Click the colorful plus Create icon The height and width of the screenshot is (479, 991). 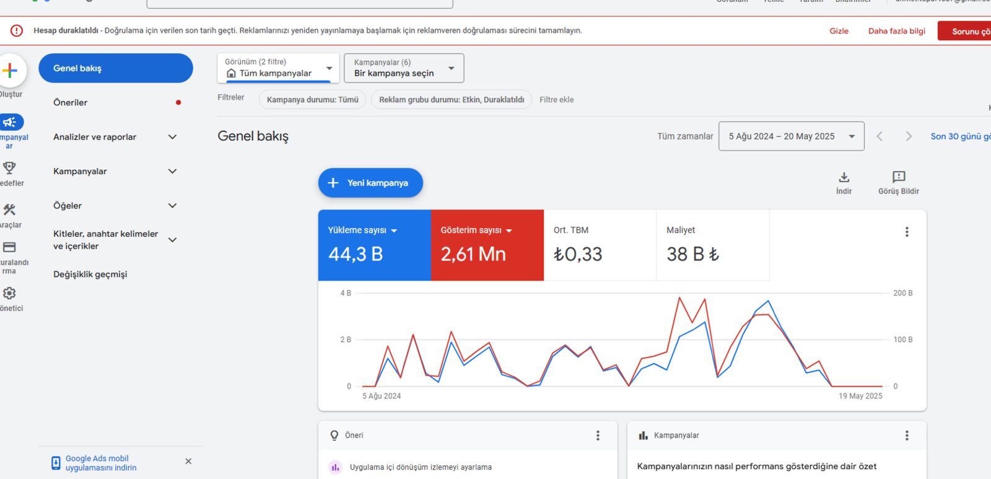pos(10,71)
